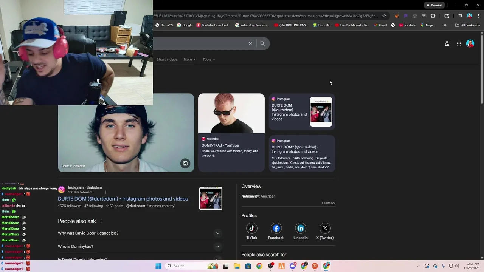Open Google Labs flask icon

(447, 43)
